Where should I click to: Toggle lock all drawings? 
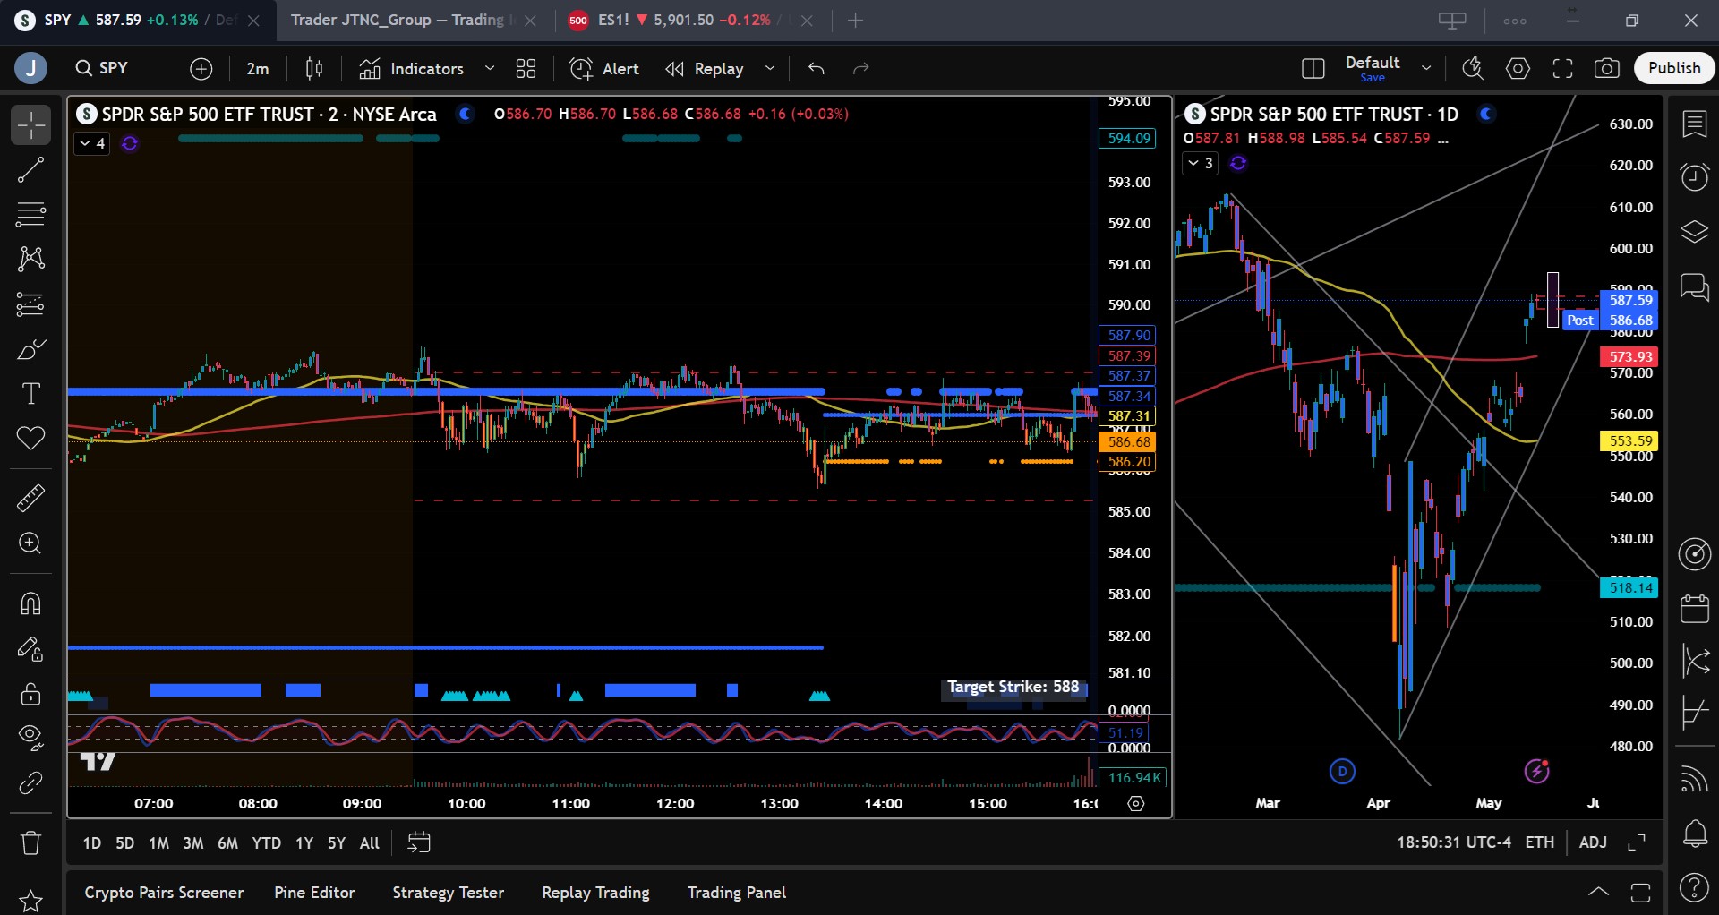point(30,694)
